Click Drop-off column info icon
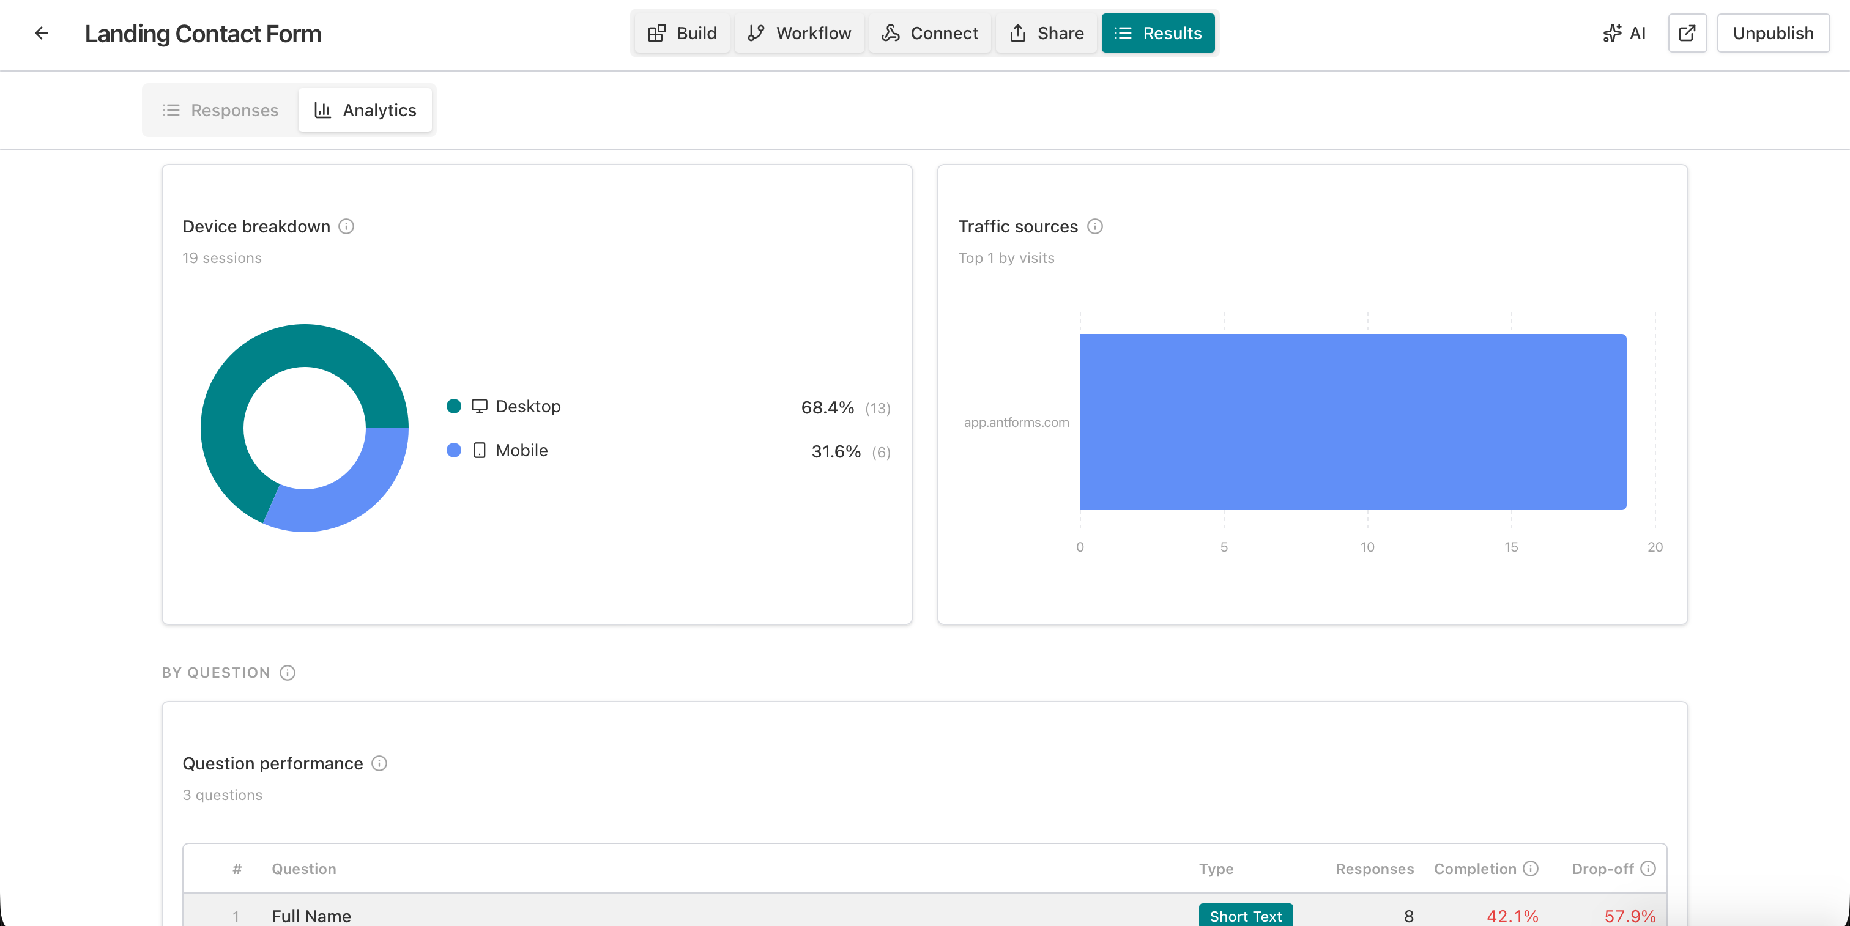 pos(1648,869)
